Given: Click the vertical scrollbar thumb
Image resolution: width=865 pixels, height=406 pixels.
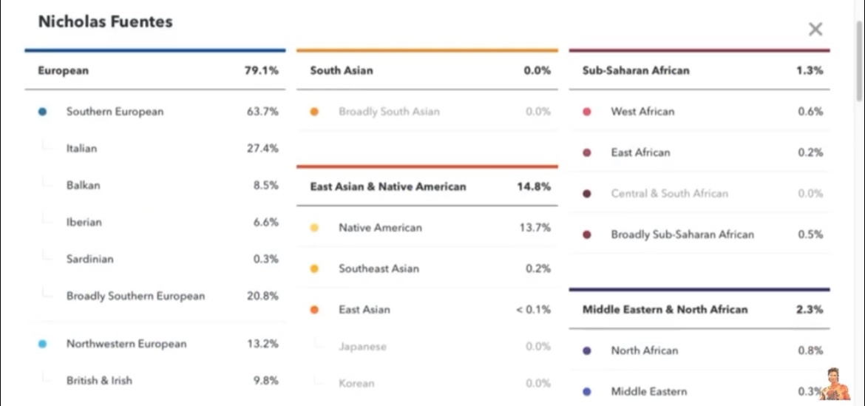Looking at the screenshot, I should click(860, 61).
